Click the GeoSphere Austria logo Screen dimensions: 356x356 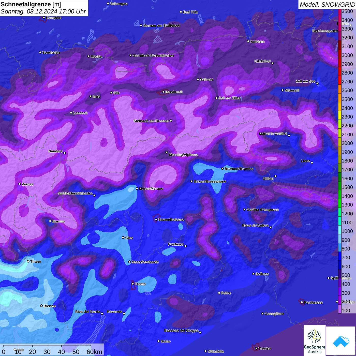[315, 341]
